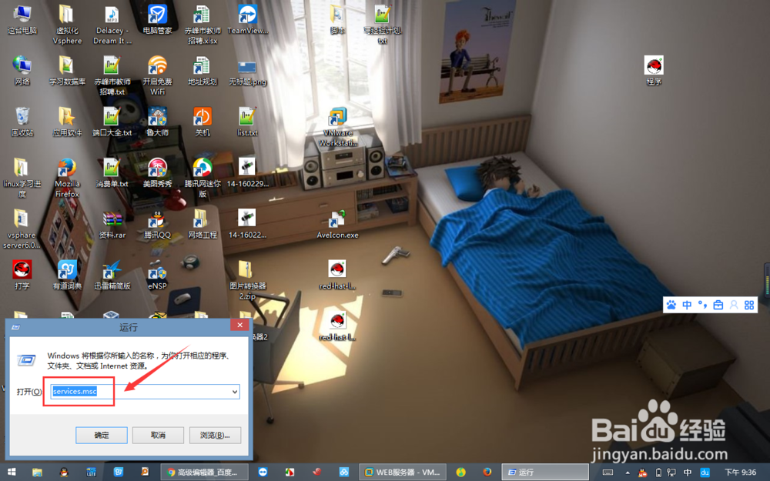
Task: Toggle the 中 input indicator in system tray
Action: [x=688, y=473]
